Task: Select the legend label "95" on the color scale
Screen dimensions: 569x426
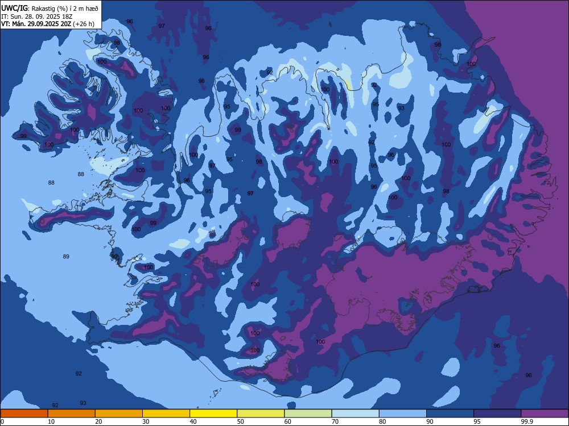Action: (477, 421)
